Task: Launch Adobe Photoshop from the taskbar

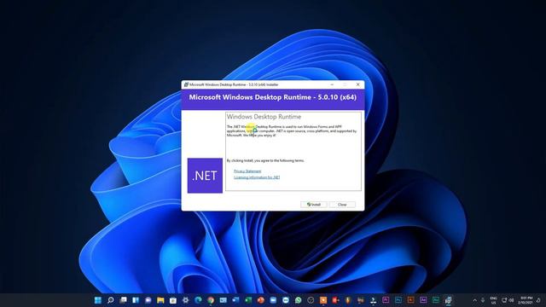Action: pyautogui.click(x=398, y=300)
